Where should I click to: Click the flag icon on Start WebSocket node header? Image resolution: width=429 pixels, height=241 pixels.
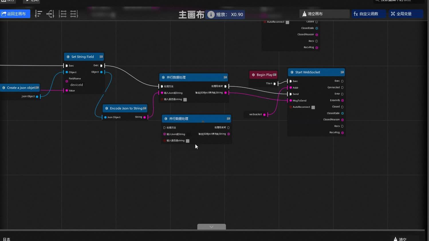point(342,72)
